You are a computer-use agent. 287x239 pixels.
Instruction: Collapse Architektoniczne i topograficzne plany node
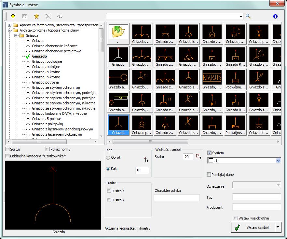tap(9, 30)
